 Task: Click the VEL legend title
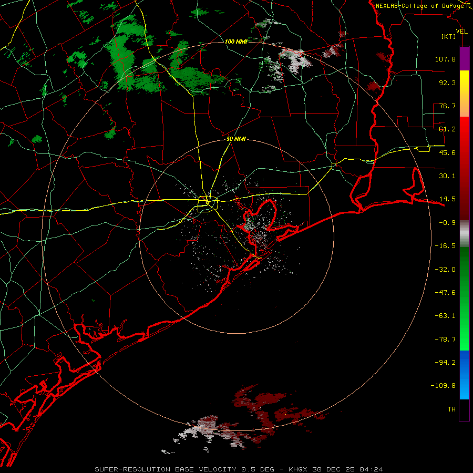pyautogui.click(x=461, y=32)
